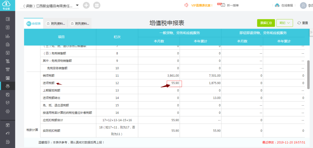
Task: Open the 析一指禅 link
Action: [x=233, y=5]
